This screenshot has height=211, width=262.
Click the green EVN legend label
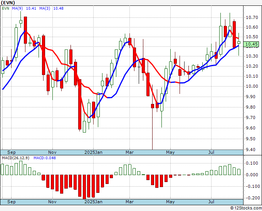pos(5,9)
